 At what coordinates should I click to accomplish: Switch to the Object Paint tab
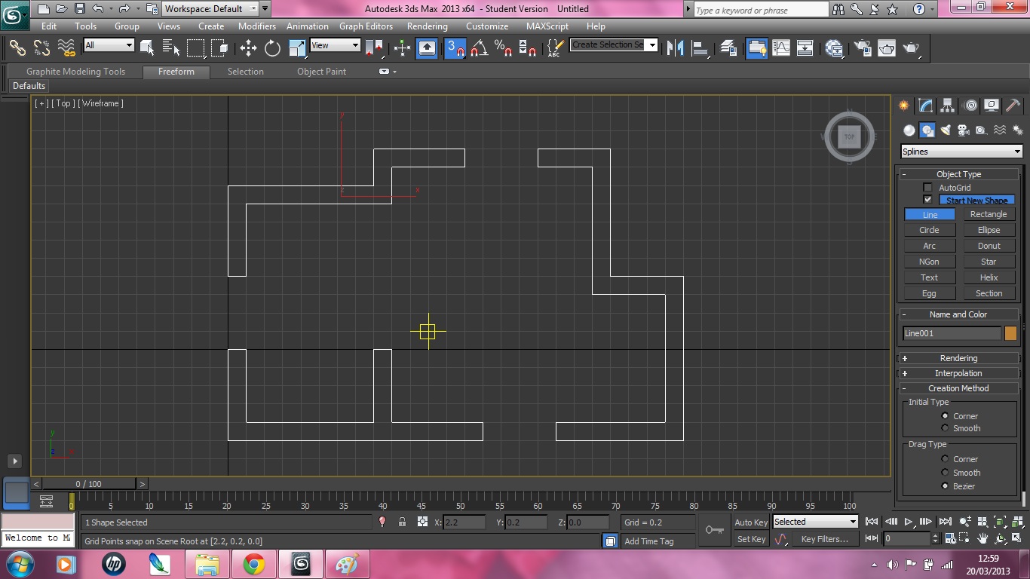coord(321,72)
